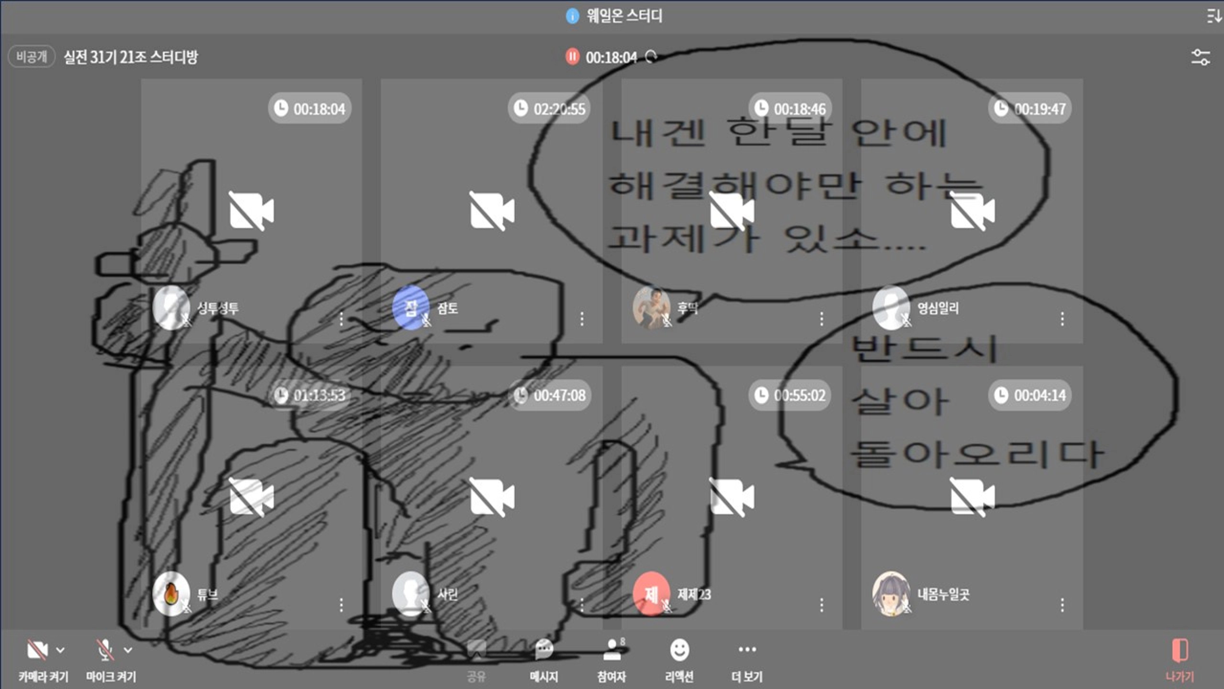Viewport: 1224px width, 689px height.
Task: Click the info icon beside 웨일온 스터디
Action: point(572,16)
